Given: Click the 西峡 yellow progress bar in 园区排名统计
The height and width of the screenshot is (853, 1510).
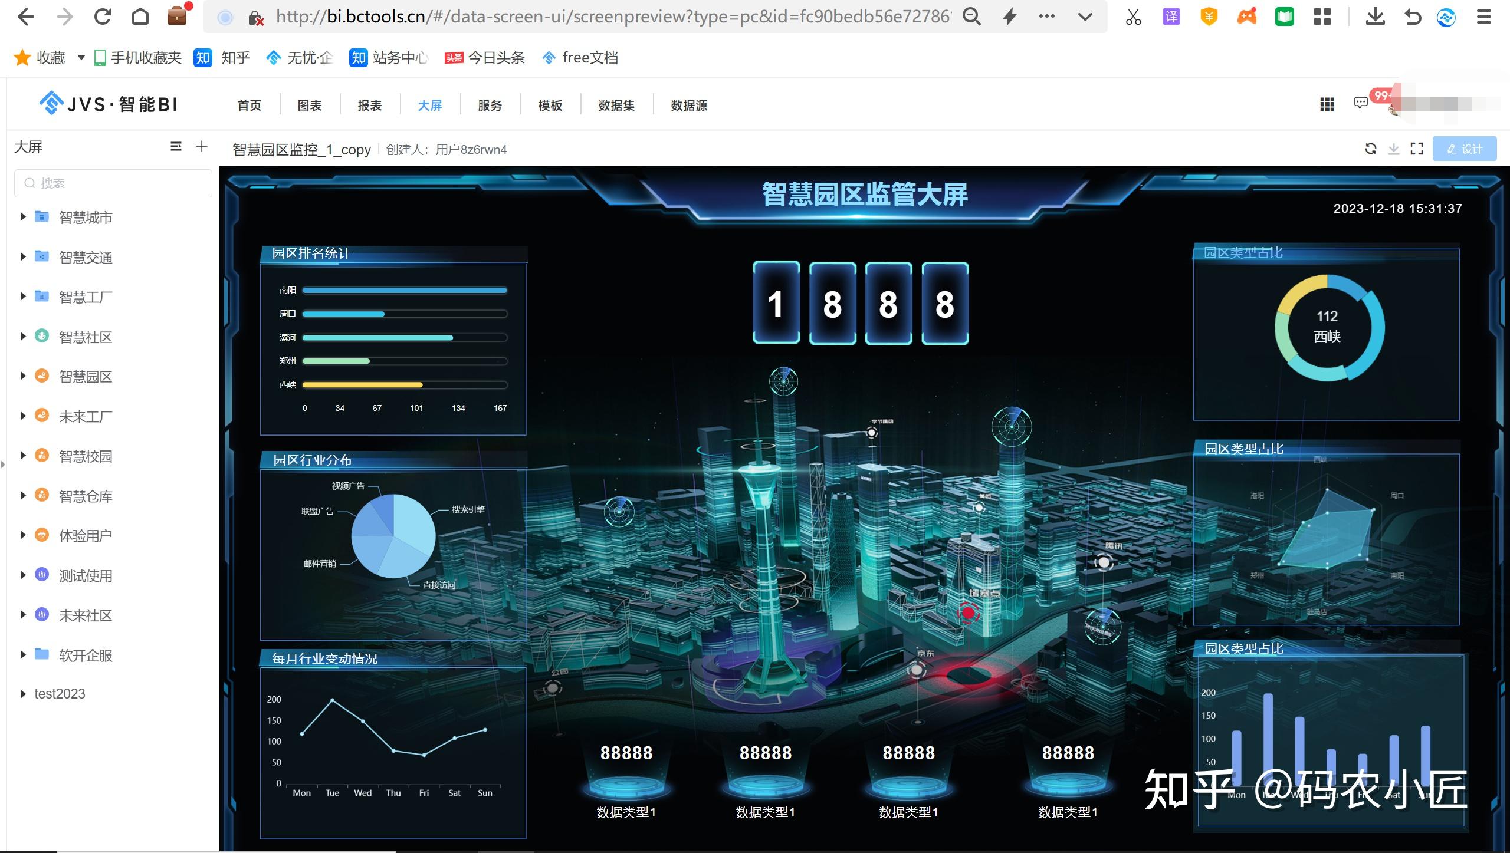Looking at the screenshot, I should [362, 384].
